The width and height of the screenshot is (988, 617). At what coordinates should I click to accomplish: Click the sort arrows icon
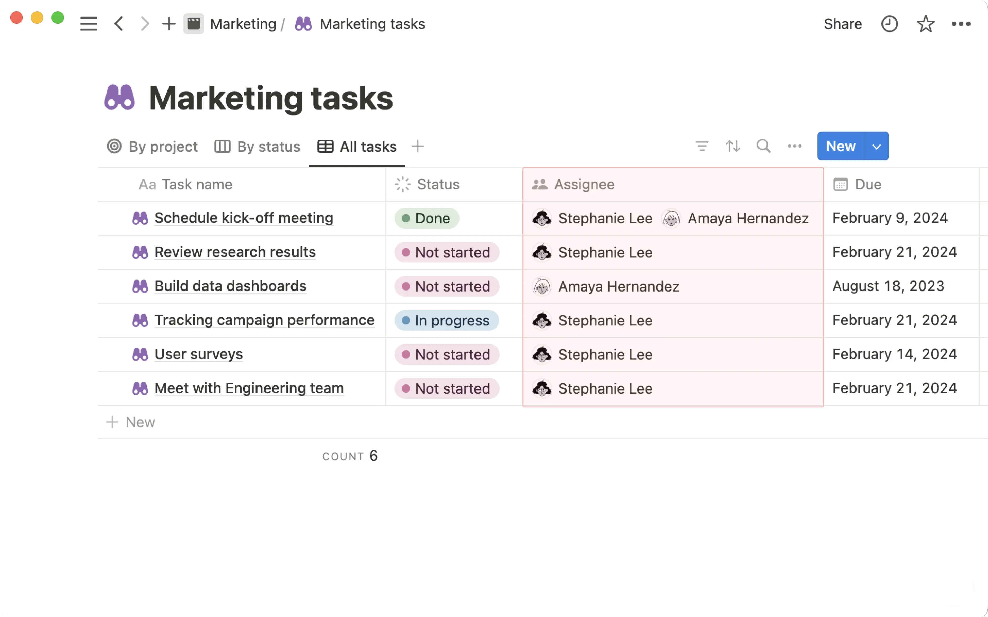(733, 146)
